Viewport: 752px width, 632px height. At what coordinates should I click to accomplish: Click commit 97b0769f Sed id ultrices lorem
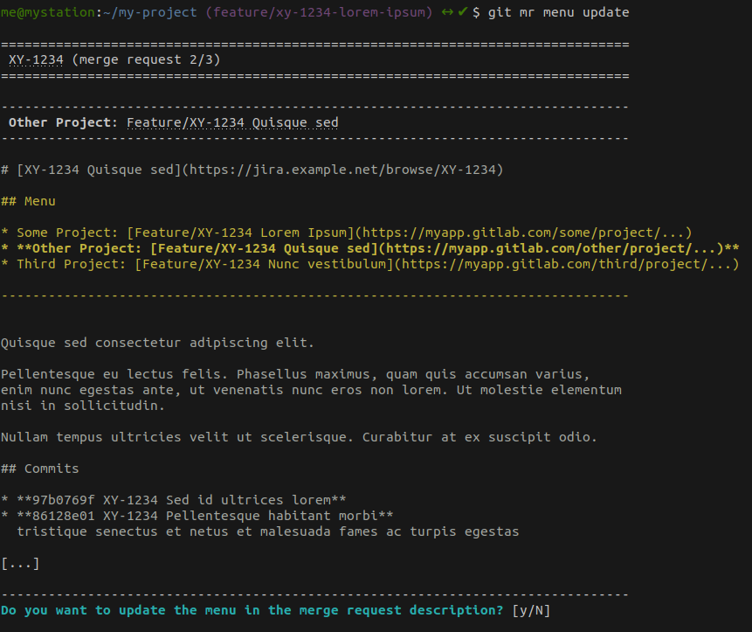pos(174,500)
